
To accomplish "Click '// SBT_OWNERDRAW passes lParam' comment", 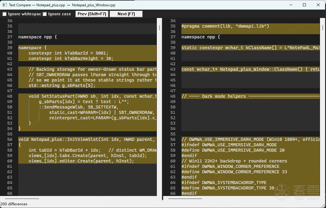I will 92,75.
